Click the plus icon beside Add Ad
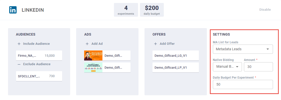The height and width of the screenshot is (100, 281). click(87, 44)
